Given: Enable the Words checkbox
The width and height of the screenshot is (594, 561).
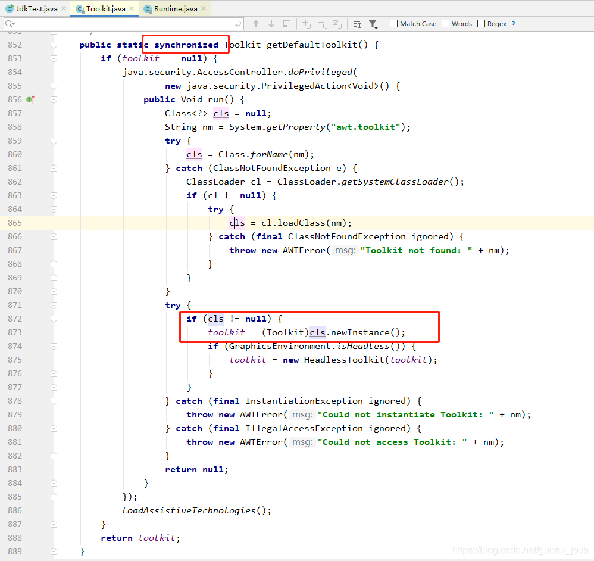Looking at the screenshot, I should pos(446,24).
